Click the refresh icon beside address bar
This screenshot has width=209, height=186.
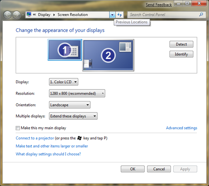coord(119,15)
